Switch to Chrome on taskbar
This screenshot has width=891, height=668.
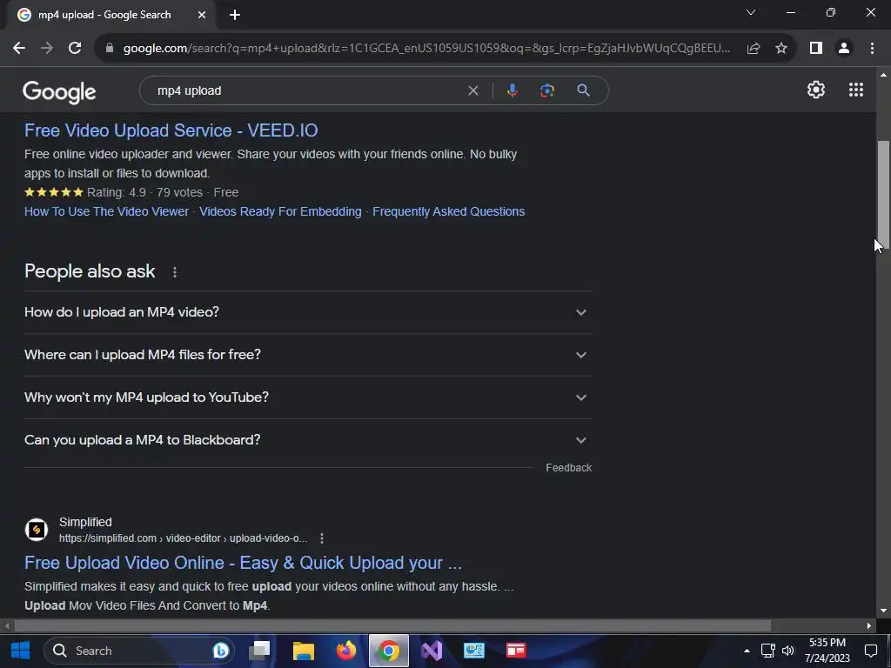[389, 651]
